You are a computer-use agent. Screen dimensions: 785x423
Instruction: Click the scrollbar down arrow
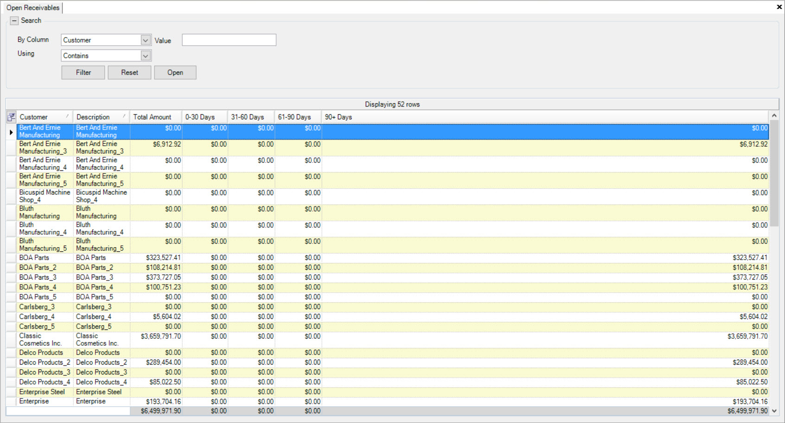click(774, 411)
